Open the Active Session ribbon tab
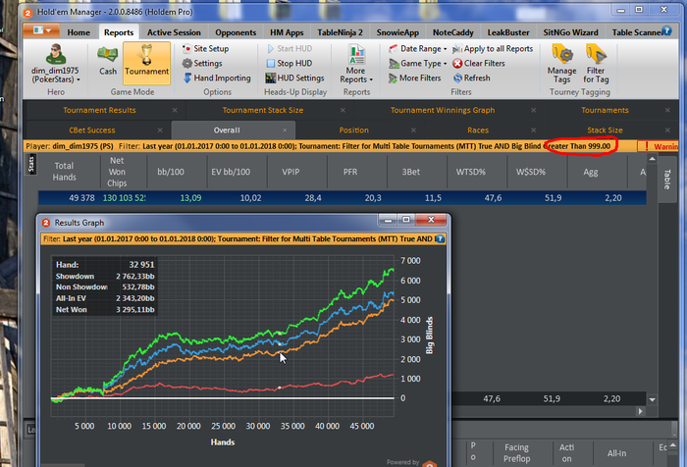Screen dimensions: 687x467 click(174, 32)
